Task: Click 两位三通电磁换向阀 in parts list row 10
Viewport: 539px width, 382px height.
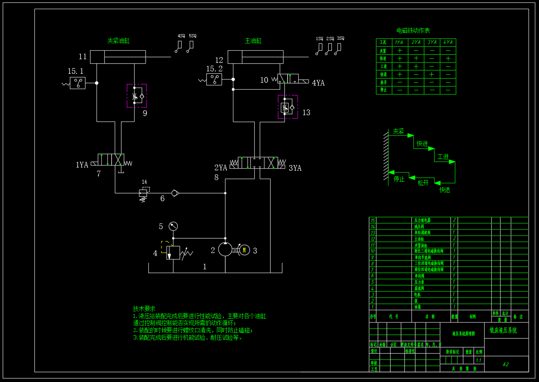Action: click(429, 251)
